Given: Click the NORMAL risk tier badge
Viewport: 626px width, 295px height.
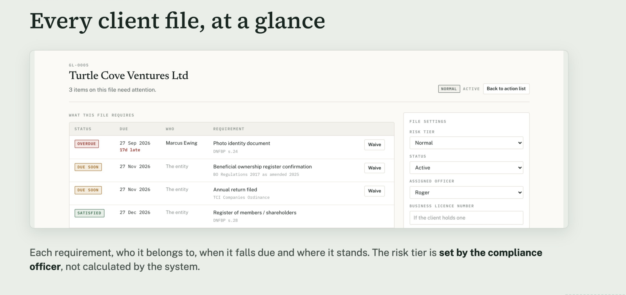Looking at the screenshot, I should point(449,89).
